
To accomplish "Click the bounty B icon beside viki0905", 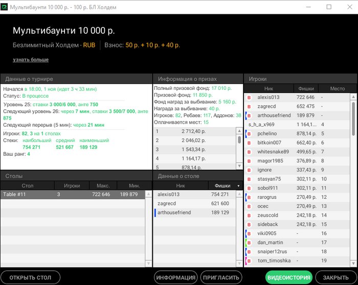I will [249, 234].
